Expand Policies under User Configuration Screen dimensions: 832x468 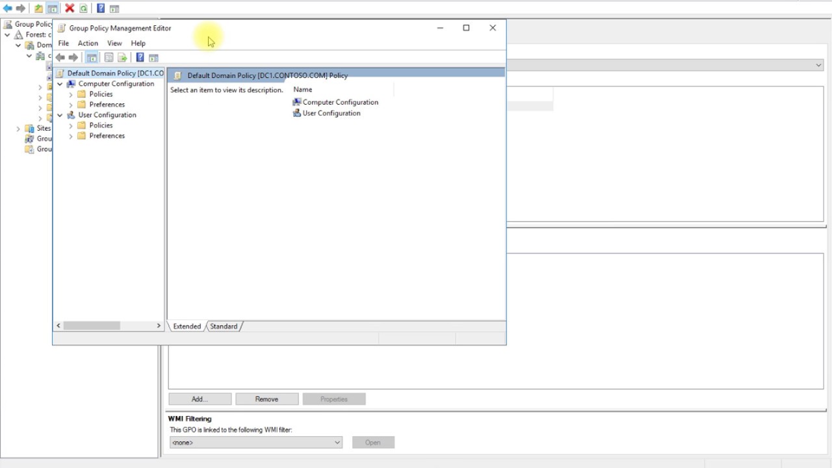tap(71, 125)
